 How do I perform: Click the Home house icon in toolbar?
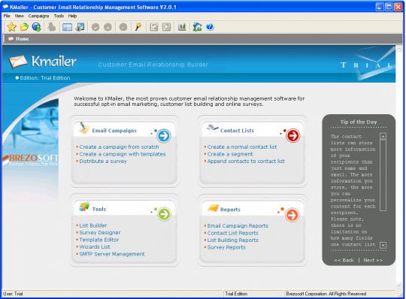pyautogui.click(x=197, y=27)
